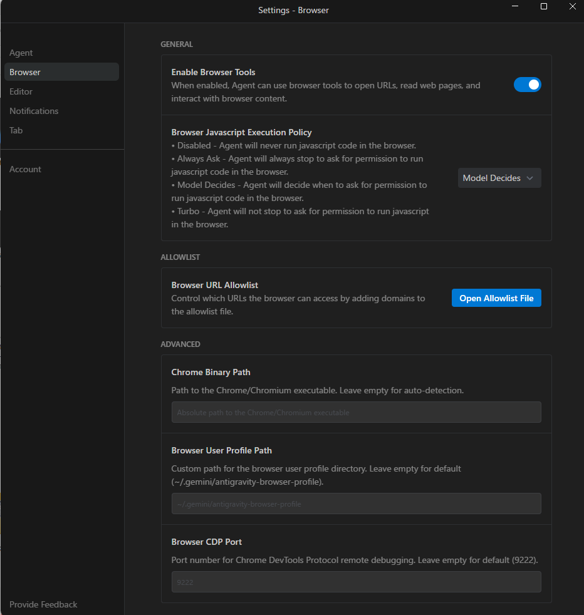This screenshot has height=615, width=584.
Task: Click the Browser URL Allowlist heading
Action: coord(215,285)
